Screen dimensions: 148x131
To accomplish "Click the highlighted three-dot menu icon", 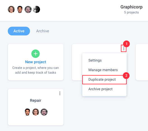I will coord(124,48).
